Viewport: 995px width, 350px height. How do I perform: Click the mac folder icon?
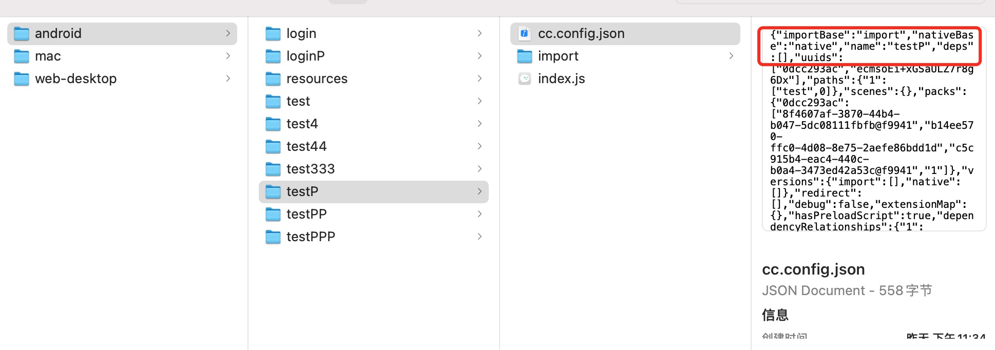point(22,56)
